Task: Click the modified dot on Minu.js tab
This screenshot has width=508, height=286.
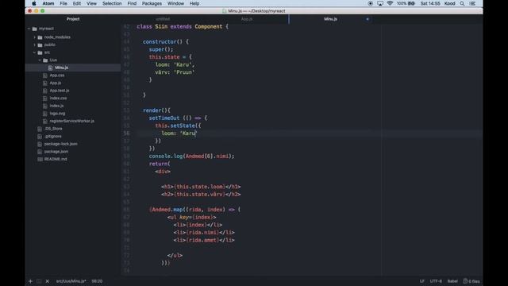Action: [x=368, y=19]
